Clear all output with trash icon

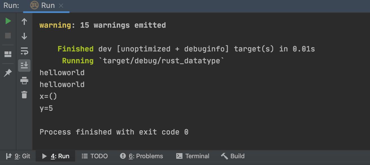(x=24, y=95)
